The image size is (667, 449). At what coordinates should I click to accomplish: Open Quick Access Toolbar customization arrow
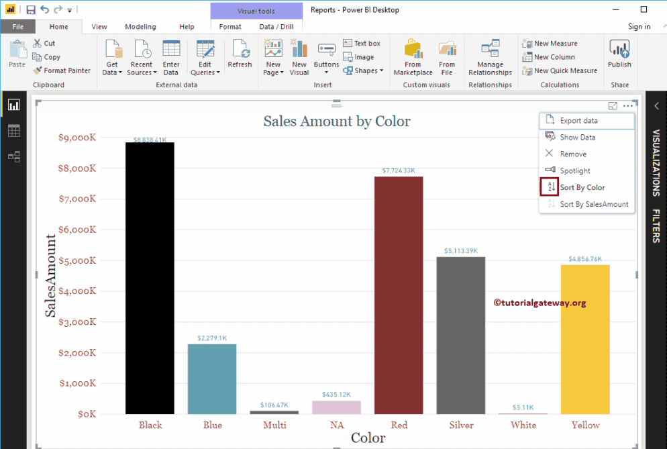[x=69, y=10]
